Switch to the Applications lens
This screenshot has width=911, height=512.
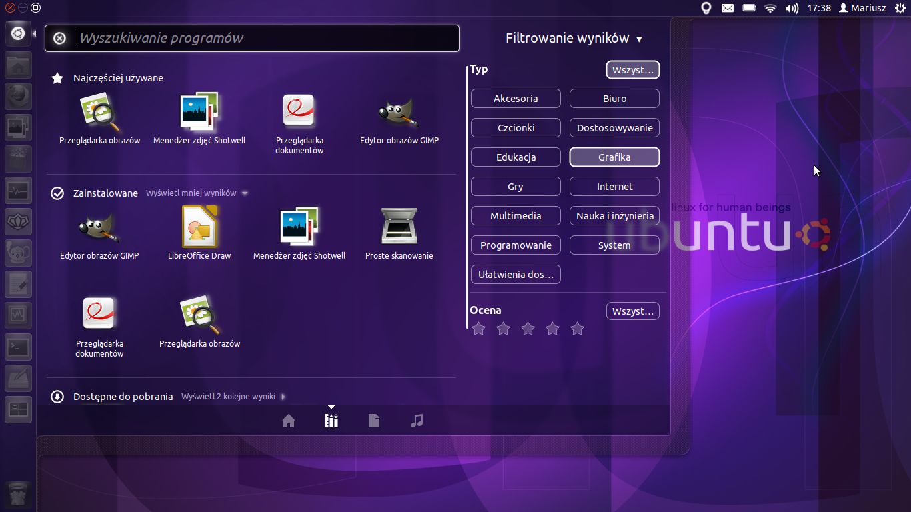click(331, 421)
